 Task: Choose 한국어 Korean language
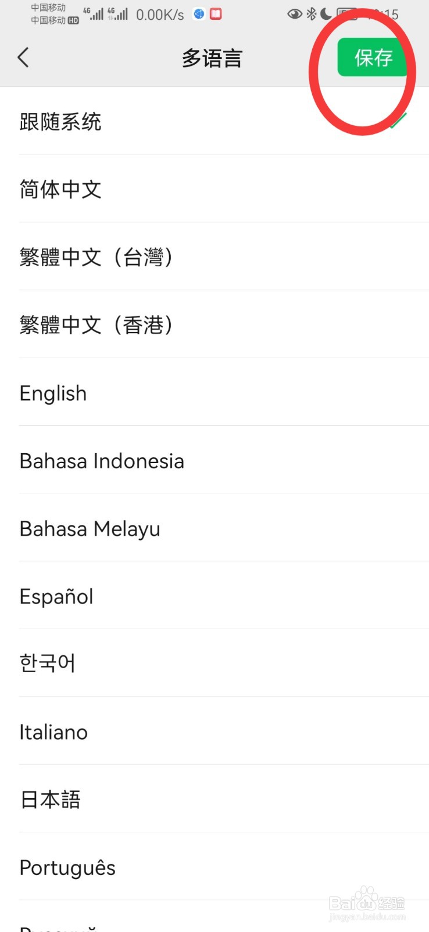click(214, 663)
